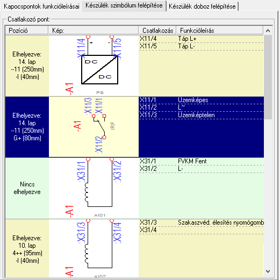Switch to Kapocspontok funkcióleírásai tab
The image size is (280, 280).
tap(41, 6)
